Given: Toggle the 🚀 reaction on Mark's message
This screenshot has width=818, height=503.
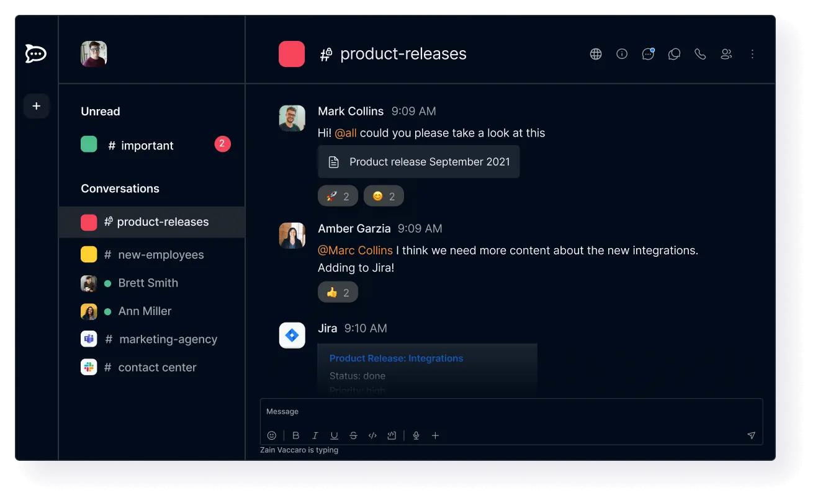Looking at the screenshot, I should 338,195.
